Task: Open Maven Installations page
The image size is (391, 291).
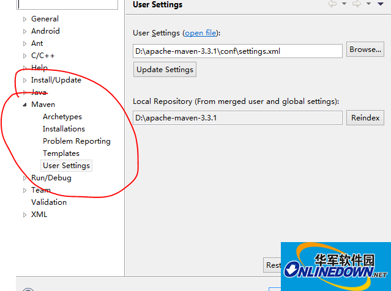Action: tap(64, 129)
